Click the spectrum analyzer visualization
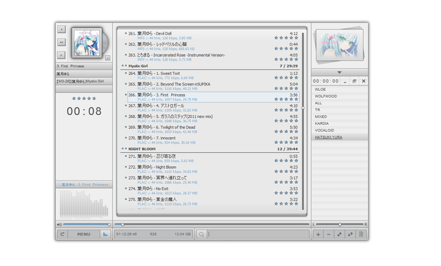The height and width of the screenshot is (266, 441). [x=84, y=204]
